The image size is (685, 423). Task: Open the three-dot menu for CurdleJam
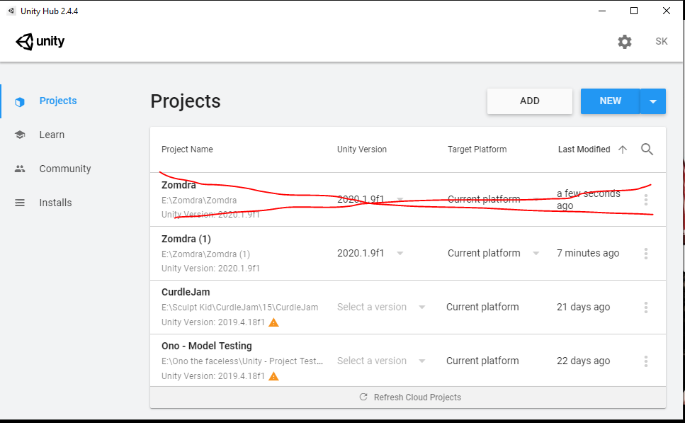[645, 308]
